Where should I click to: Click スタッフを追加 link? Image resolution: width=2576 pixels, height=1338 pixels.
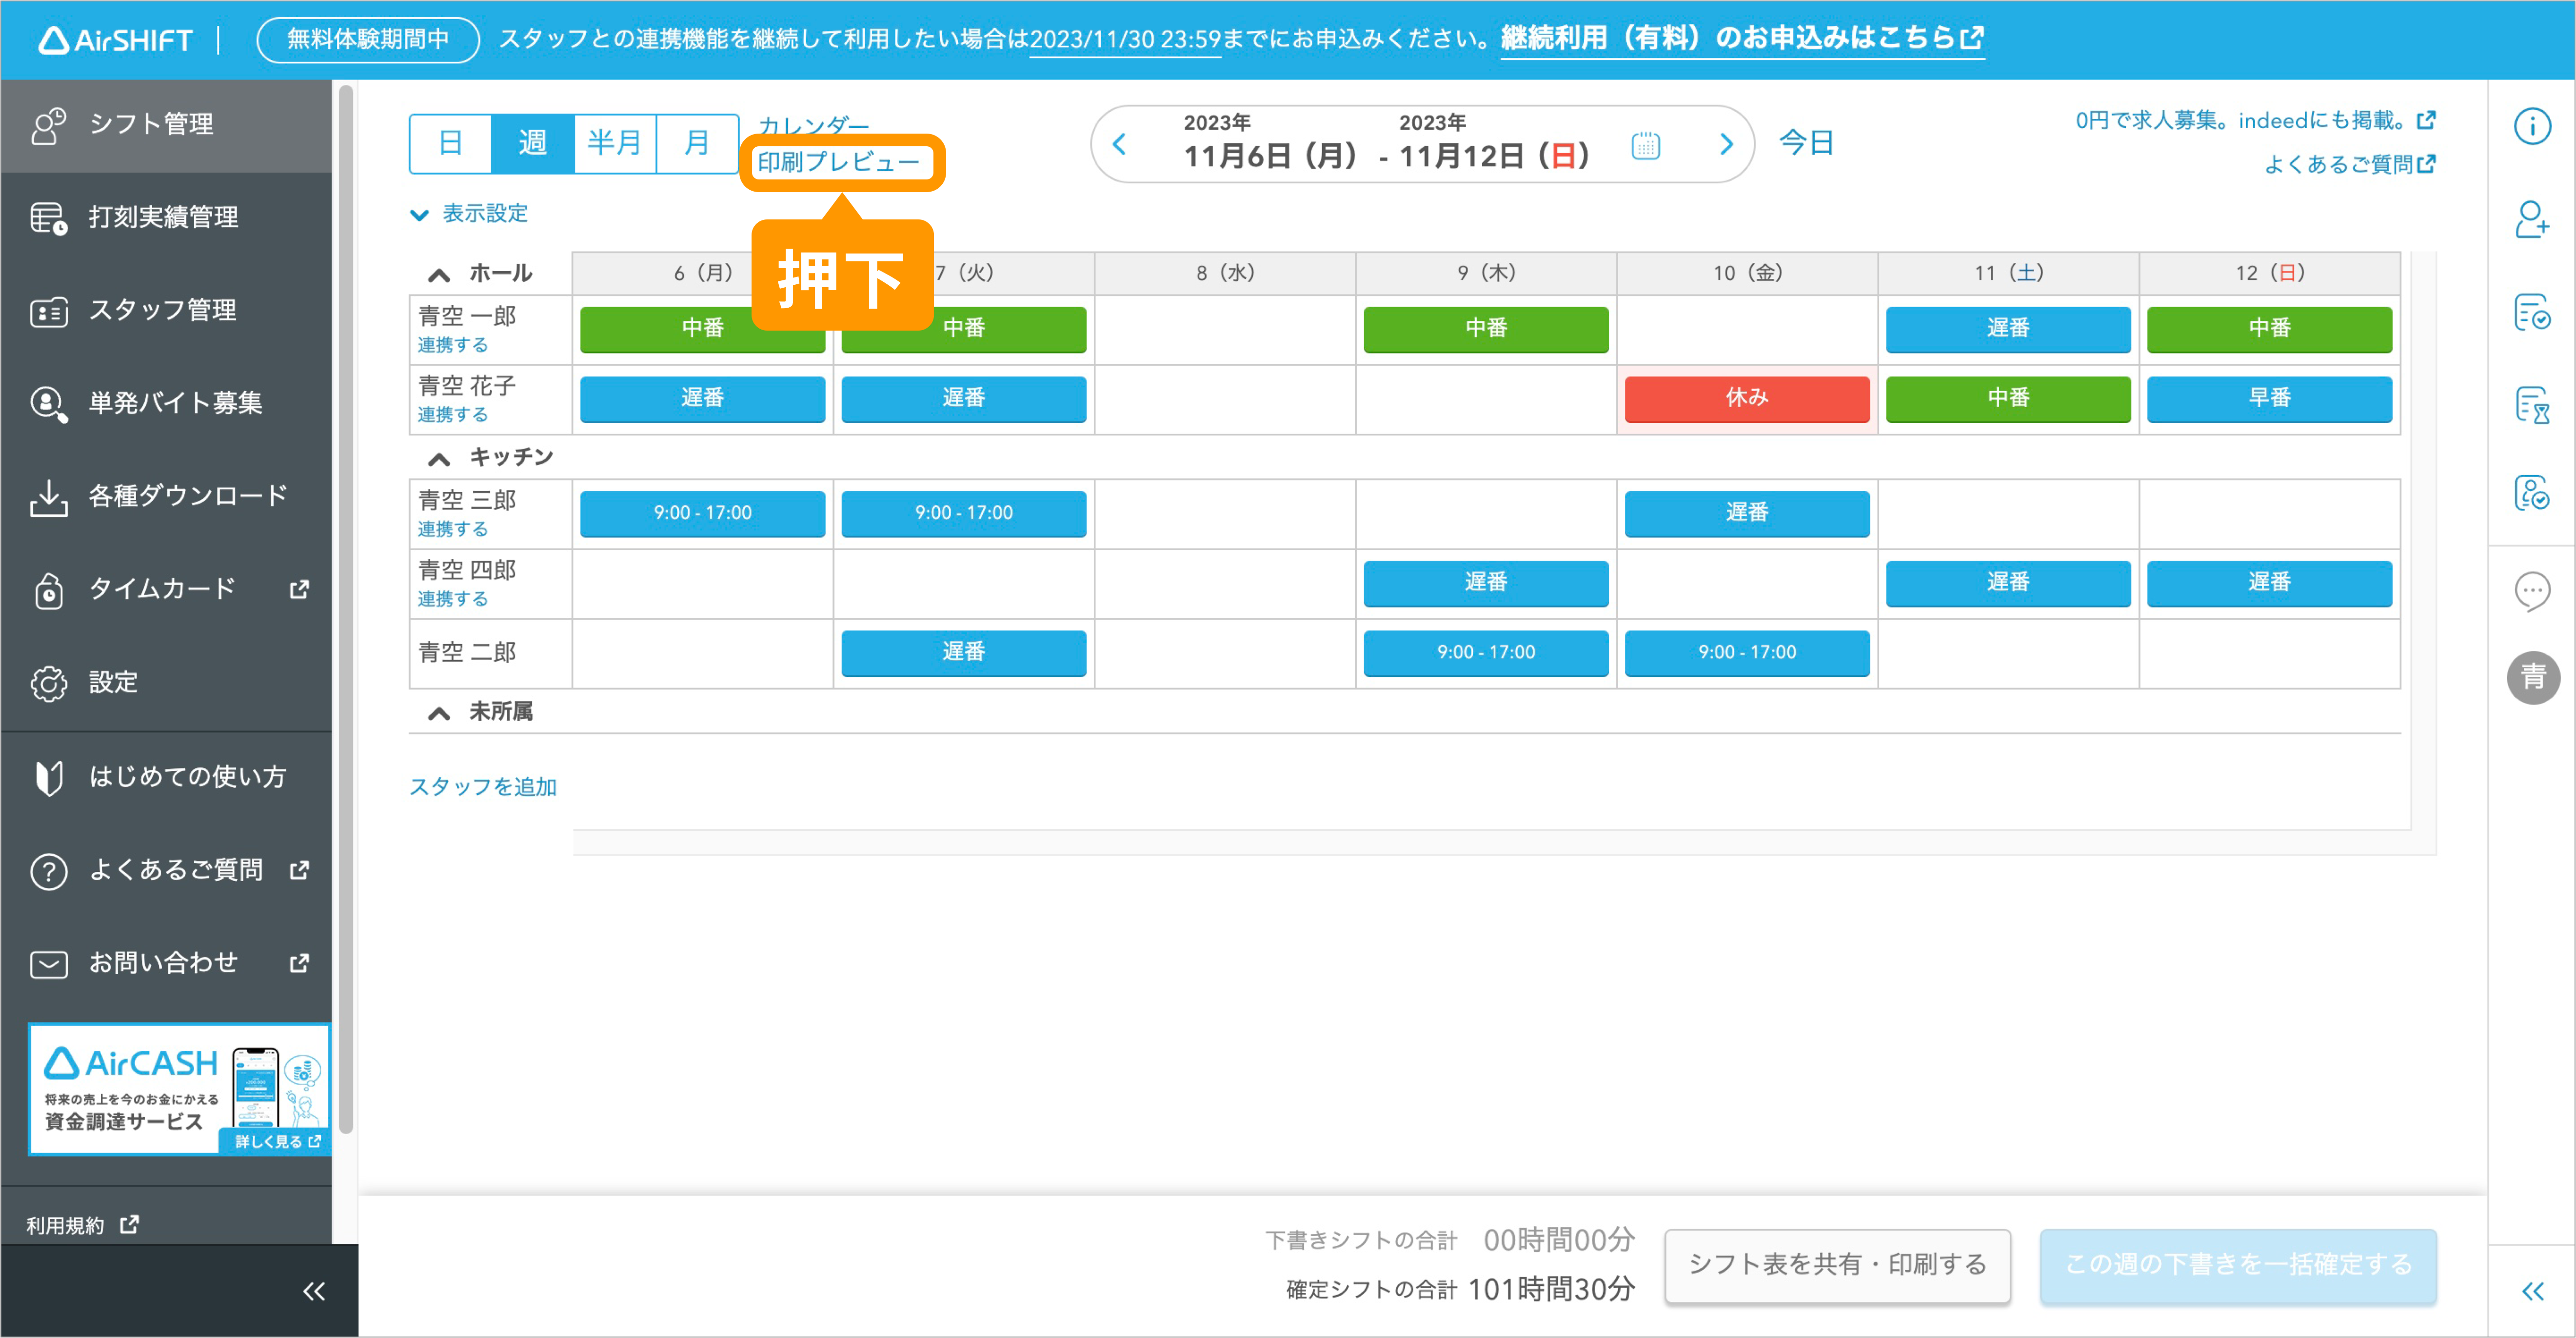tap(483, 786)
